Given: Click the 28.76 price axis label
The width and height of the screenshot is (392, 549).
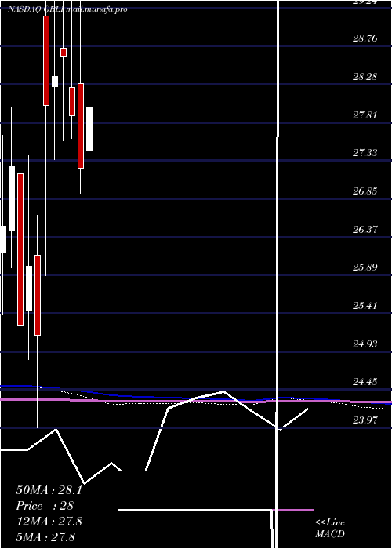Looking at the screenshot, I should tap(365, 38).
